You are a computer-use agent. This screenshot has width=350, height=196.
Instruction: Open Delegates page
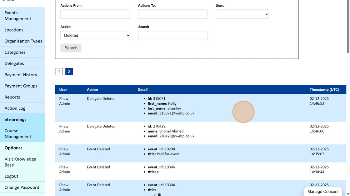pos(14,63)
